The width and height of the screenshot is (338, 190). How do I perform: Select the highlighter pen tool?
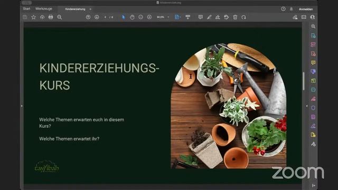pyautogui.click(x=209, y=17)
